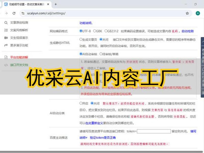
Task: Select GBK encoding radio button
Action: pos(95,31)
